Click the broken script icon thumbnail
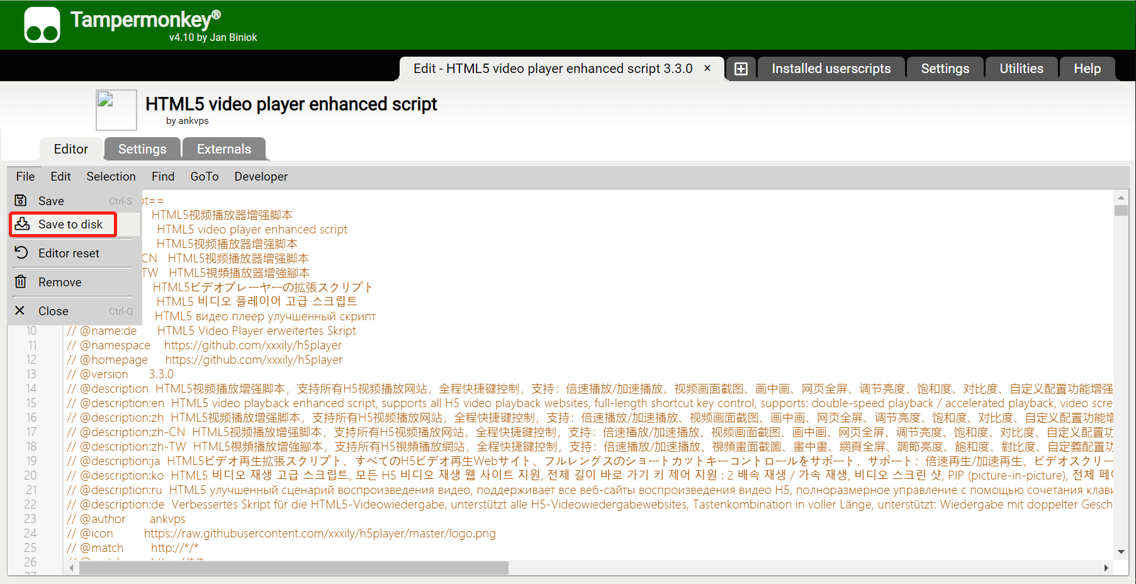The width and height of the screenshot is (1136, 584). (x=116, y=109)
